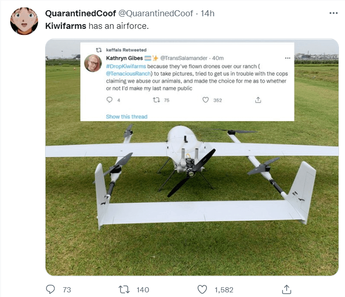Open the embedded tweet's three-dot menu
The width and height of the screenshot is (345, 297).
tap(287, 58)
